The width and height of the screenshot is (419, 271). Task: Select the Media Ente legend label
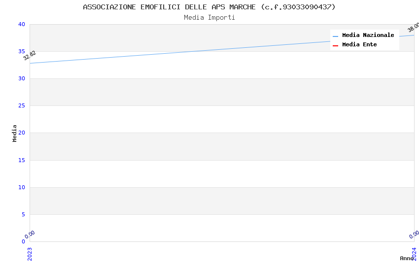point(359,44)
